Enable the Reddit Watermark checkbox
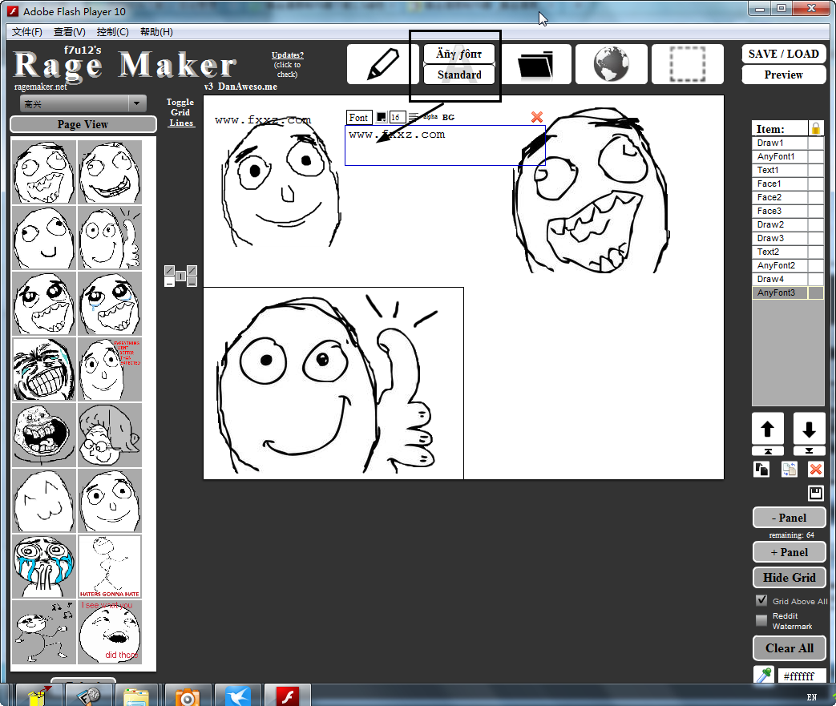The width and height of the screenshot is (836, 706). point(762,620)
